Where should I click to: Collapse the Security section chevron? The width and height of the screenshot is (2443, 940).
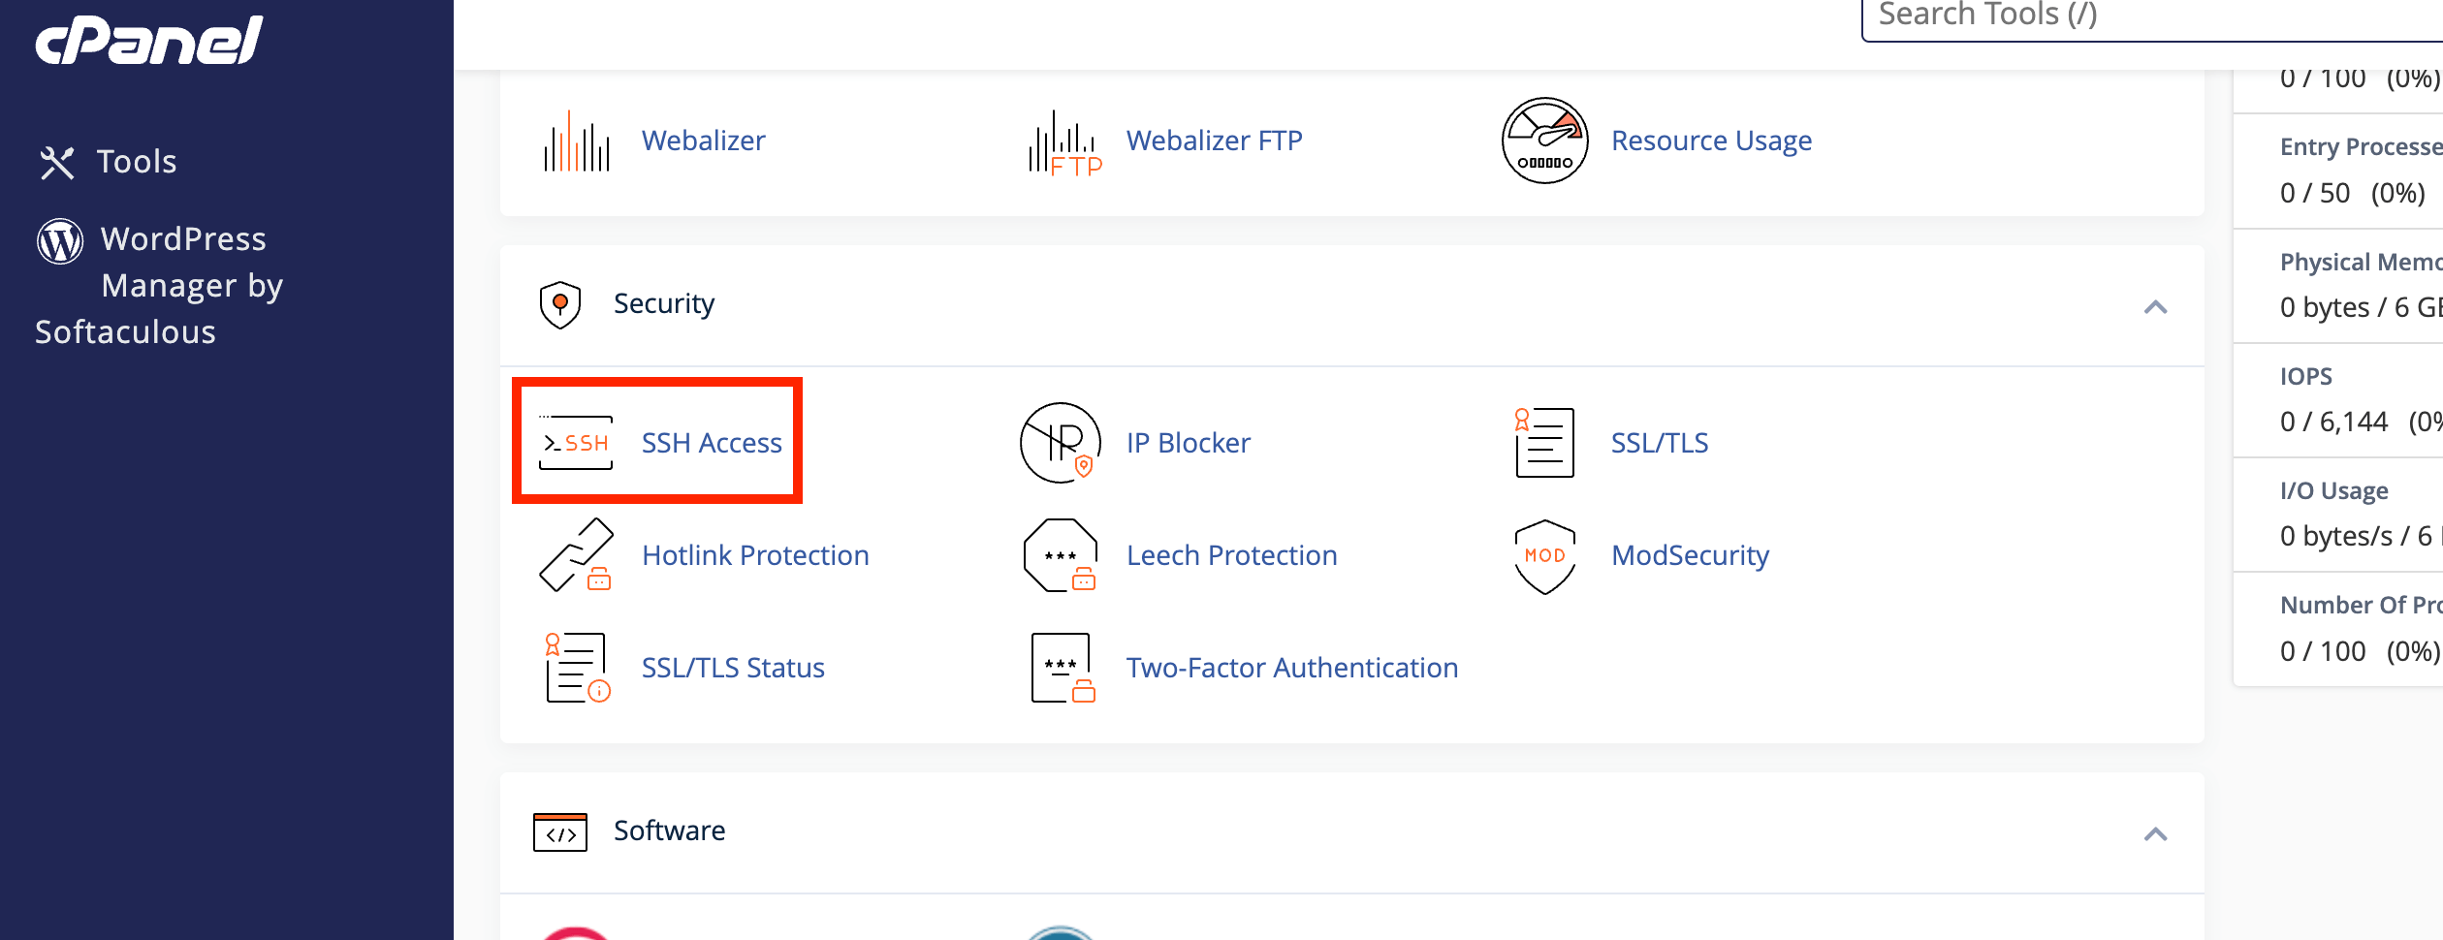coord(2155,307)
